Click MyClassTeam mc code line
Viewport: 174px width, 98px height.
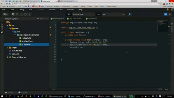tap(89, 45)
